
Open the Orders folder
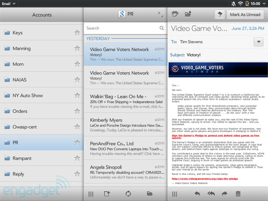42,111
